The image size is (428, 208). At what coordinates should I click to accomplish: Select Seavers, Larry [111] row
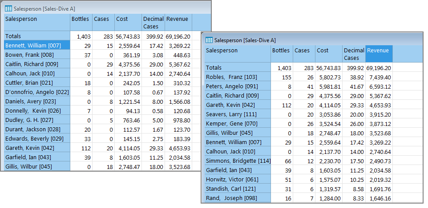(238, 114)
